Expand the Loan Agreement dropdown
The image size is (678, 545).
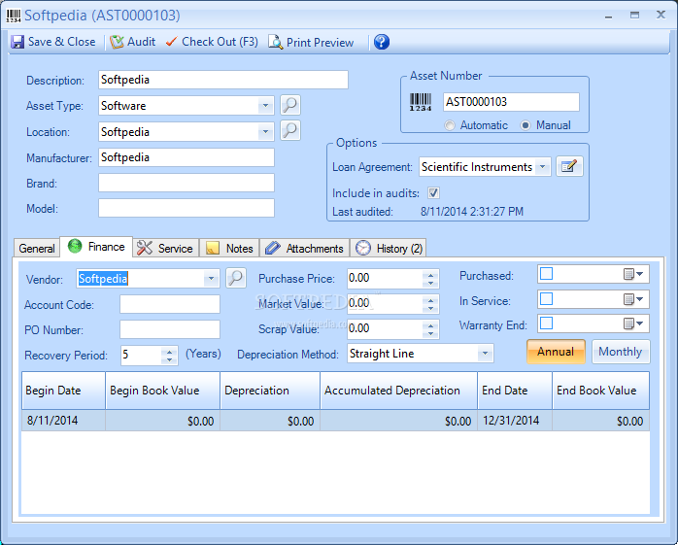coord(542,166)
